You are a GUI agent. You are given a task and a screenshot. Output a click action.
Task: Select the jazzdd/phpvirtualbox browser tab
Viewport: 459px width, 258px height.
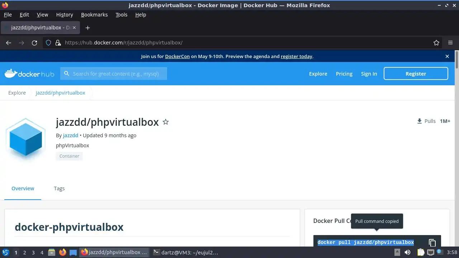coord(41,28)
